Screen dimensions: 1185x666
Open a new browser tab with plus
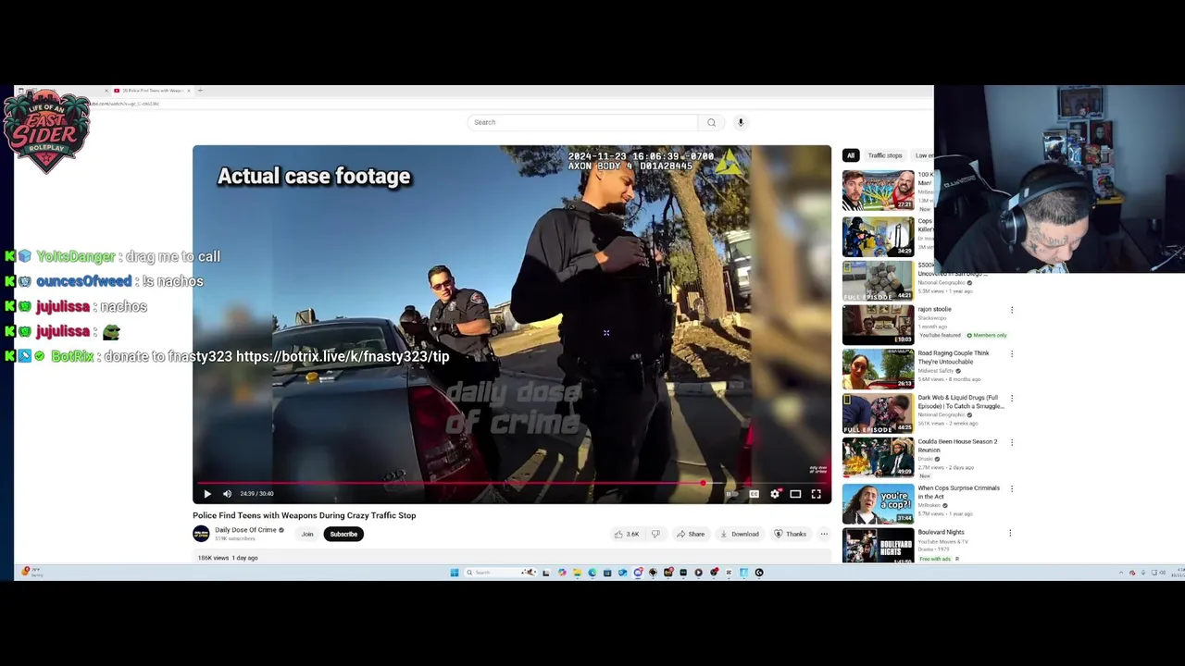(x=200, y=91)
